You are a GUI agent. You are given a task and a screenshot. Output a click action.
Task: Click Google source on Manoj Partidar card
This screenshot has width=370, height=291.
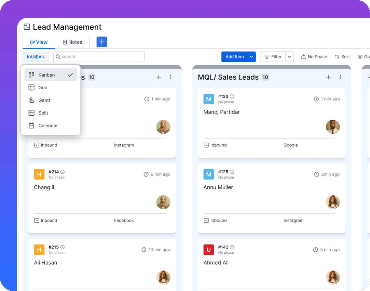click(x=290, y=145)
